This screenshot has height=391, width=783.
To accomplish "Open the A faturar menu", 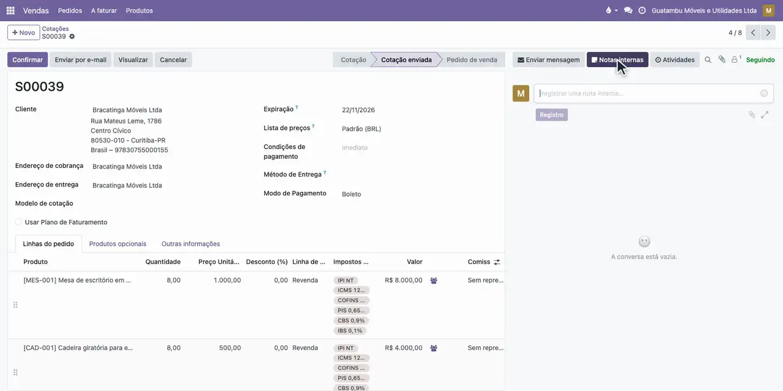I will [104, 10].
